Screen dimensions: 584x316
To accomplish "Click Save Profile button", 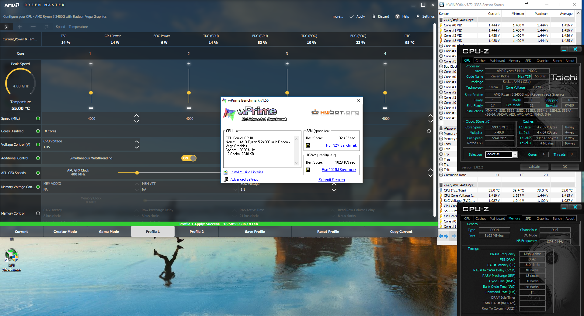I will pos(255,232).
